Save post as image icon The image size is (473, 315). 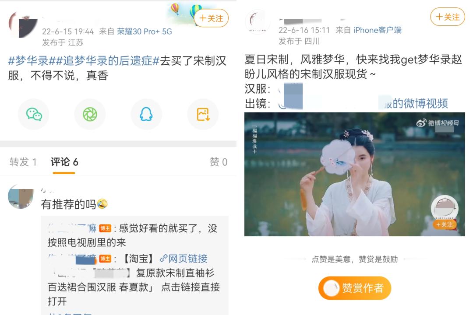pyautogui.click(x=203, y=115)
